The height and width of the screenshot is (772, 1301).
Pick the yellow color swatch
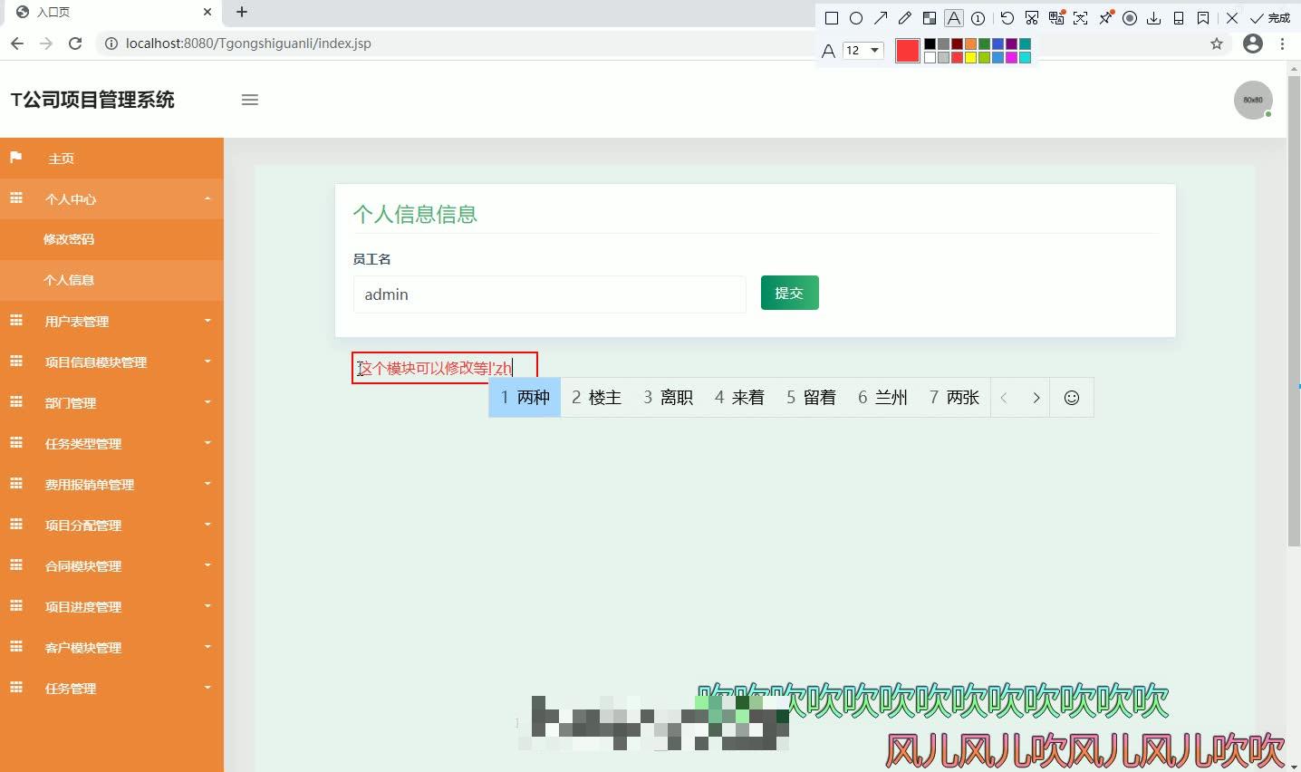point(971,55)
